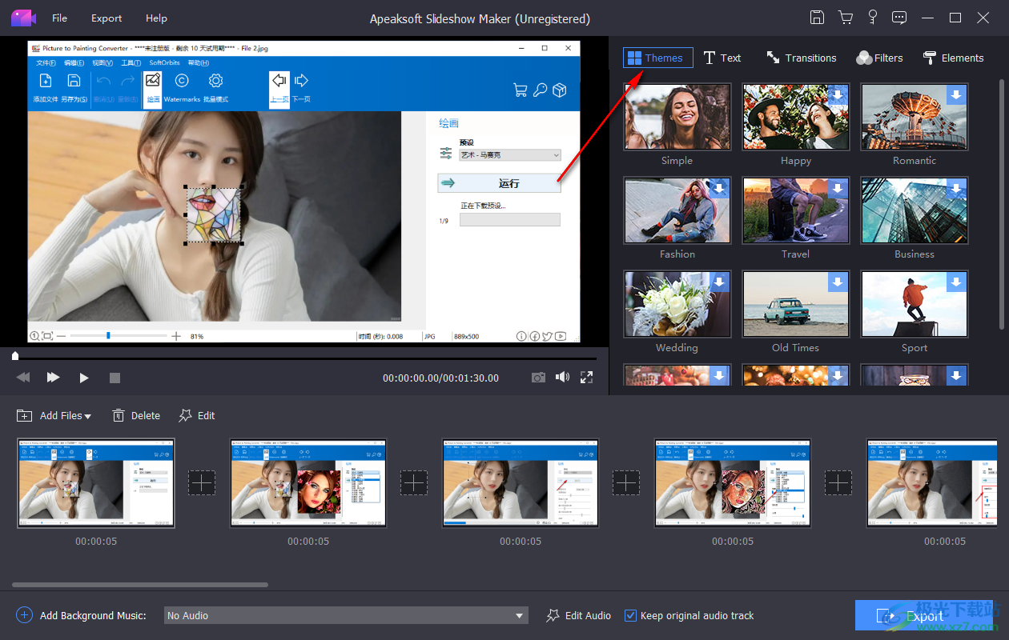Add transition between third and fourth clips

tap(626, 482)
